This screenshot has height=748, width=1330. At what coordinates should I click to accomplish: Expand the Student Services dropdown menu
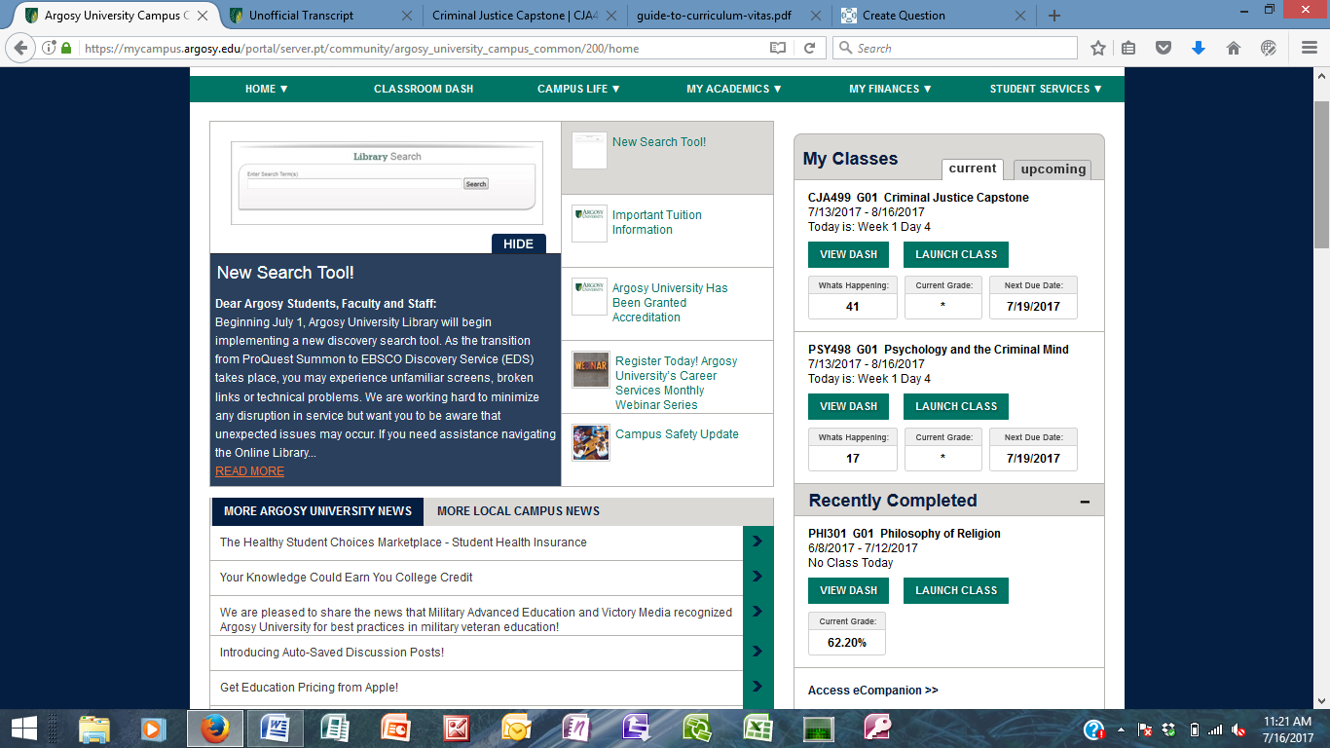click(x=1045, y=89)
